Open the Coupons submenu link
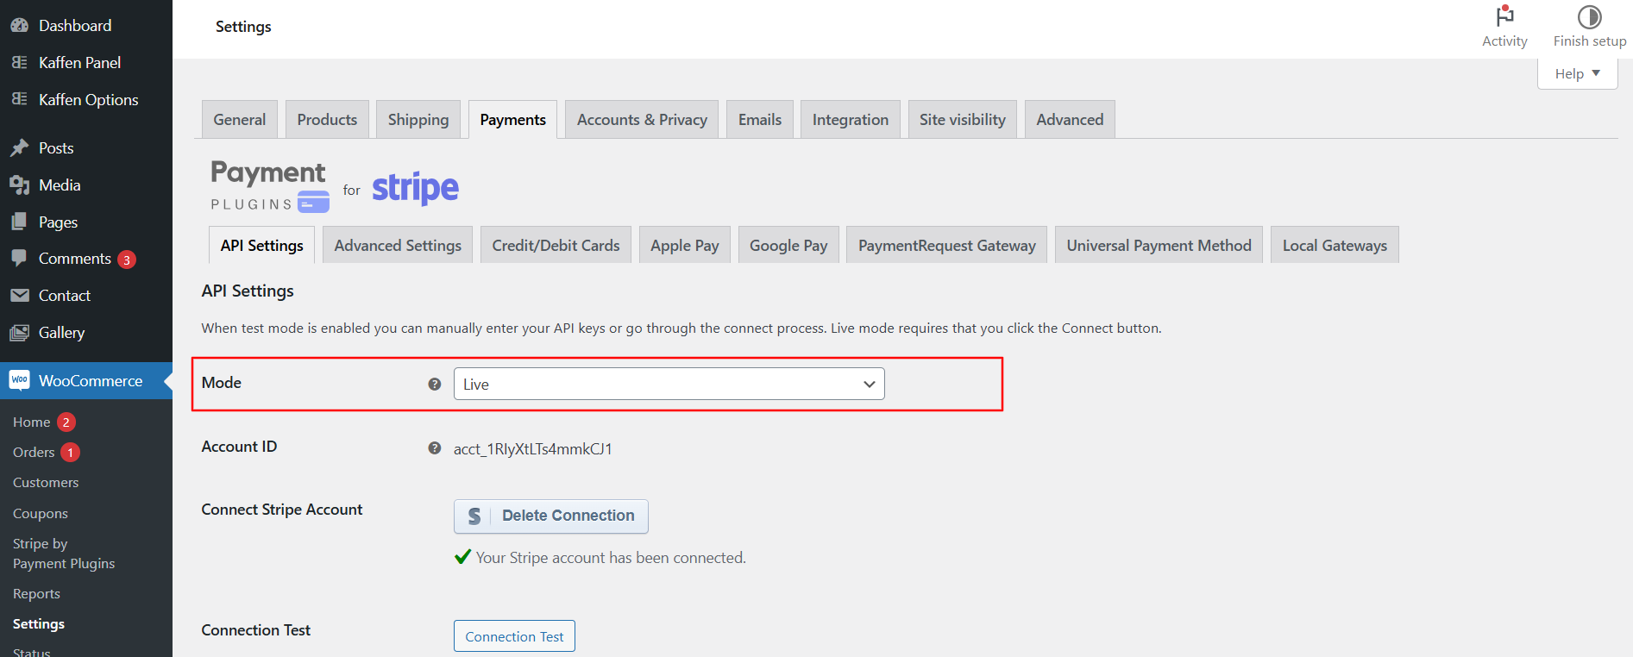Image resolution: width=1633 pixels, height=657 pixels. pos(41,513)
